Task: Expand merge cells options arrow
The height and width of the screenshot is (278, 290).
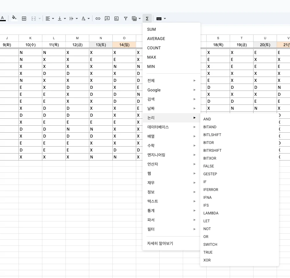Action: click(40, 19)
